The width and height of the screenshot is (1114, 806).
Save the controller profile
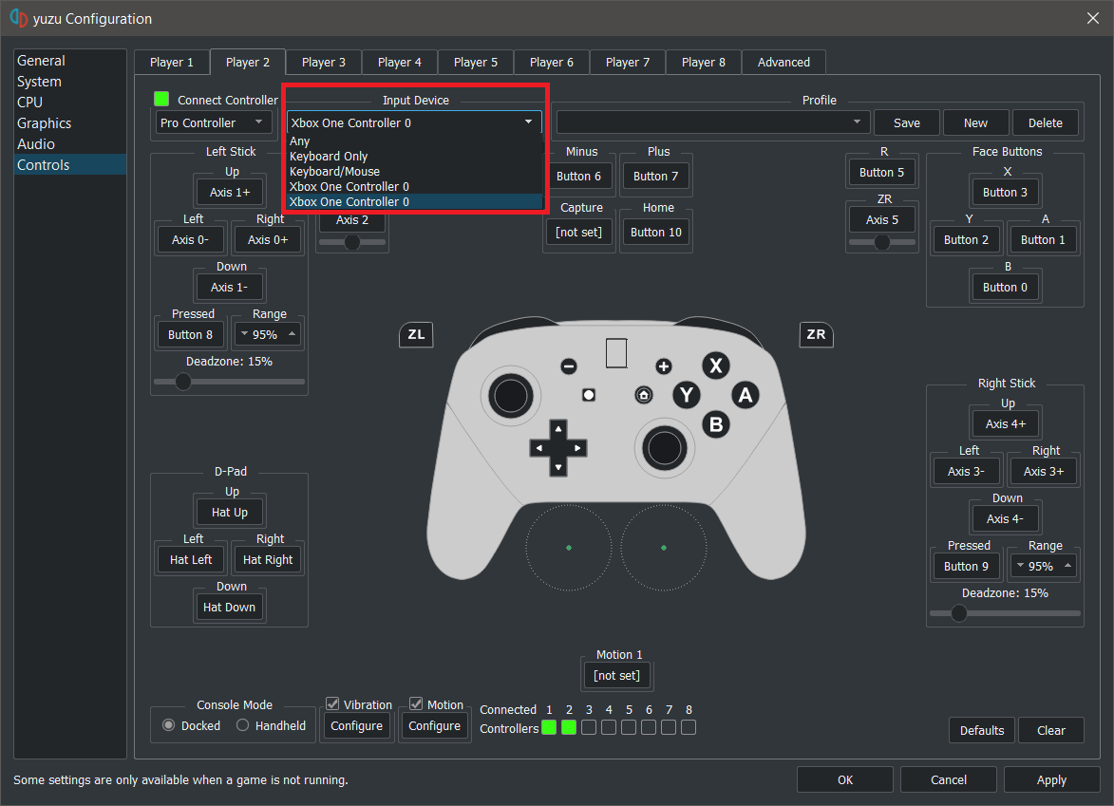click(907, 122)
